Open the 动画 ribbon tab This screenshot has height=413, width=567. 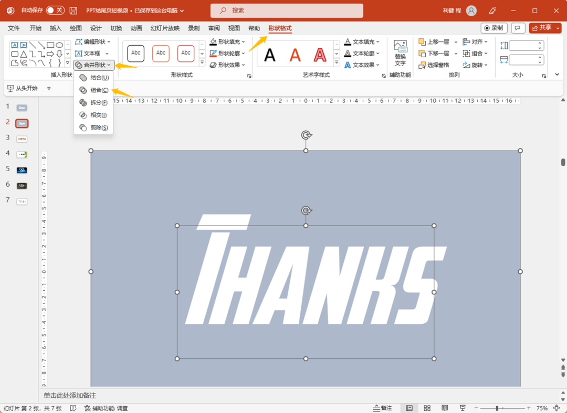136,28
